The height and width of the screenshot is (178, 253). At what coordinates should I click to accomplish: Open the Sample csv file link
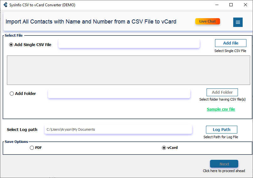(221, 109)
